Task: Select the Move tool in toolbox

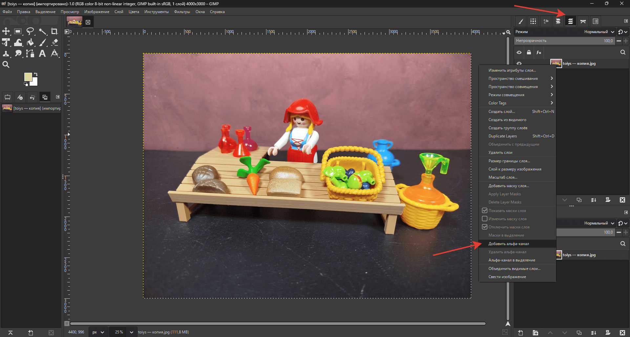Action: pos(6,31)
